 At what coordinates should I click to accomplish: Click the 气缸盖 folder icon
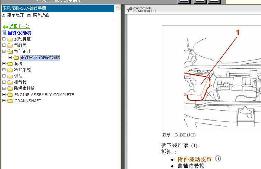pyautogui.click(x=10, y=45)
